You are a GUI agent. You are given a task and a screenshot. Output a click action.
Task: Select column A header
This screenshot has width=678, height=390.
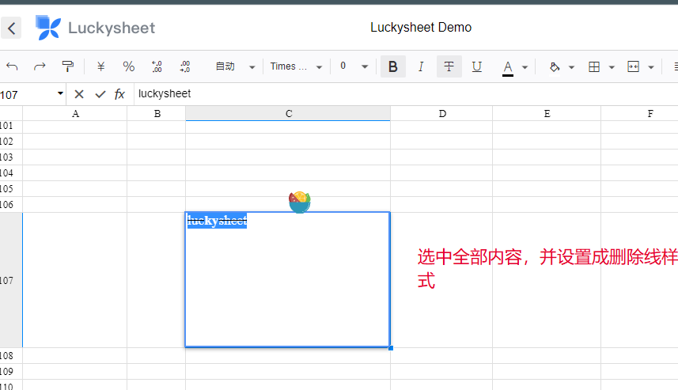[75, 114]
